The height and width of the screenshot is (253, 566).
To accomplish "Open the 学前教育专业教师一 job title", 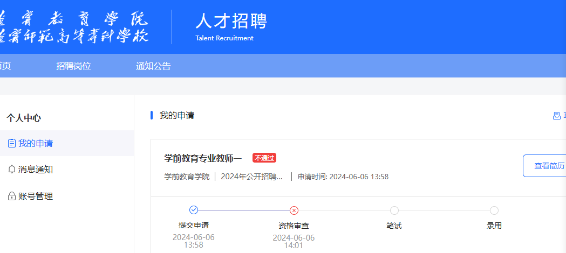I will pyautogui.click(x=203, y=158).
